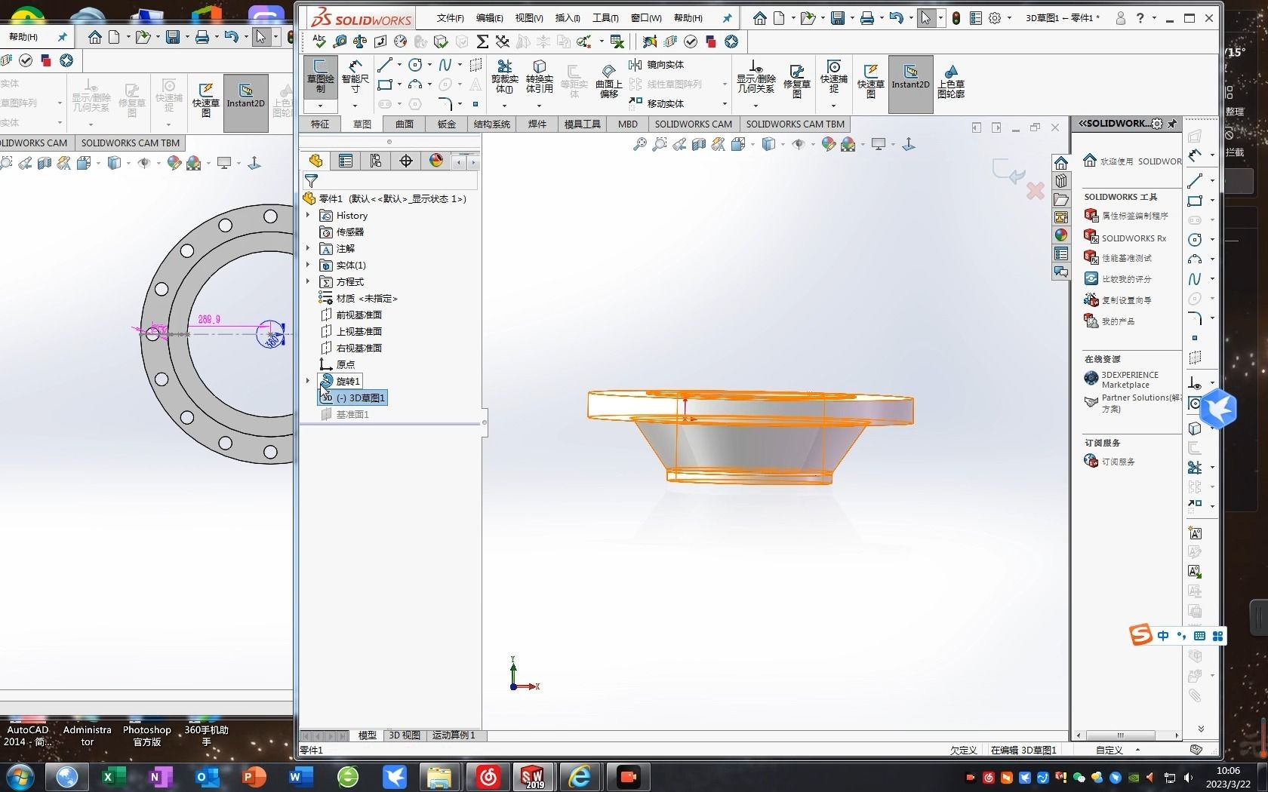The image size is (1268, 792).
Task: Toggle the Section View in heads-up toolbar
Action: pos(698,144)
